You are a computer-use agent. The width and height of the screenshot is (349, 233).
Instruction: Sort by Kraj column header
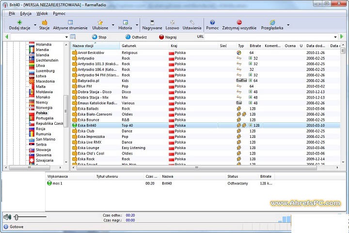193,46
